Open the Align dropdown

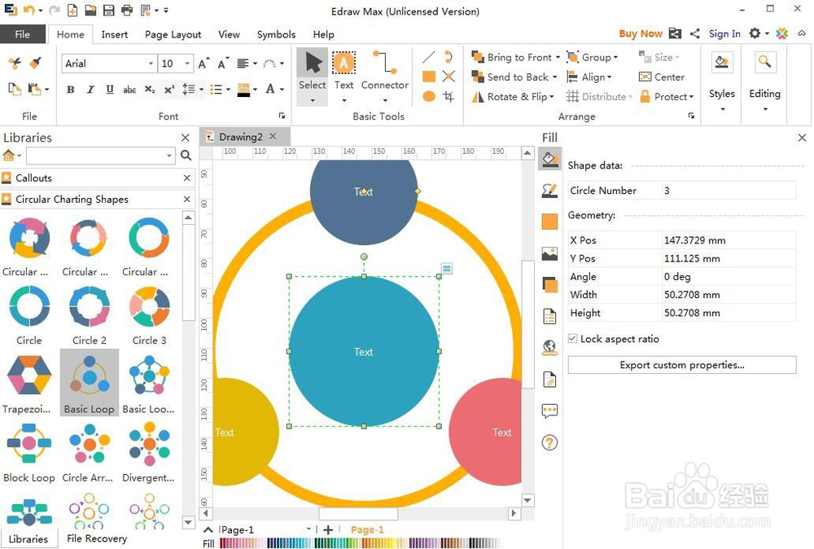click(589, 77)
